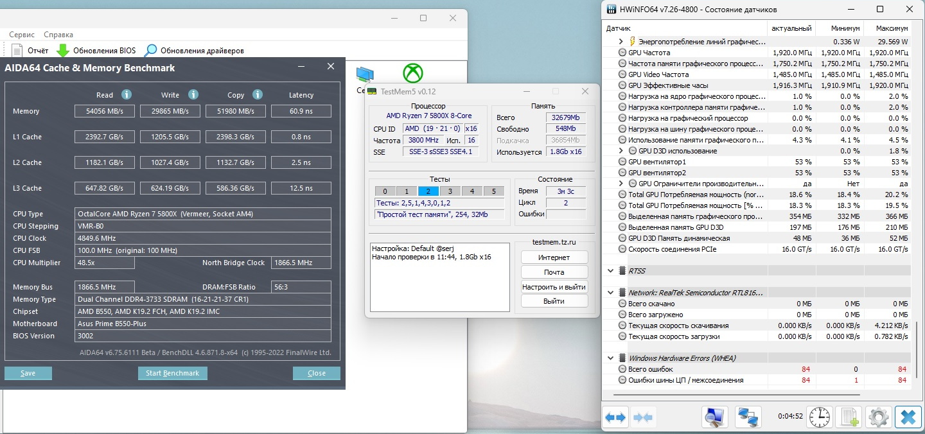Select test tab 3 in TestMem5
This screenshot has height=434, width=925.
(450, 191)
